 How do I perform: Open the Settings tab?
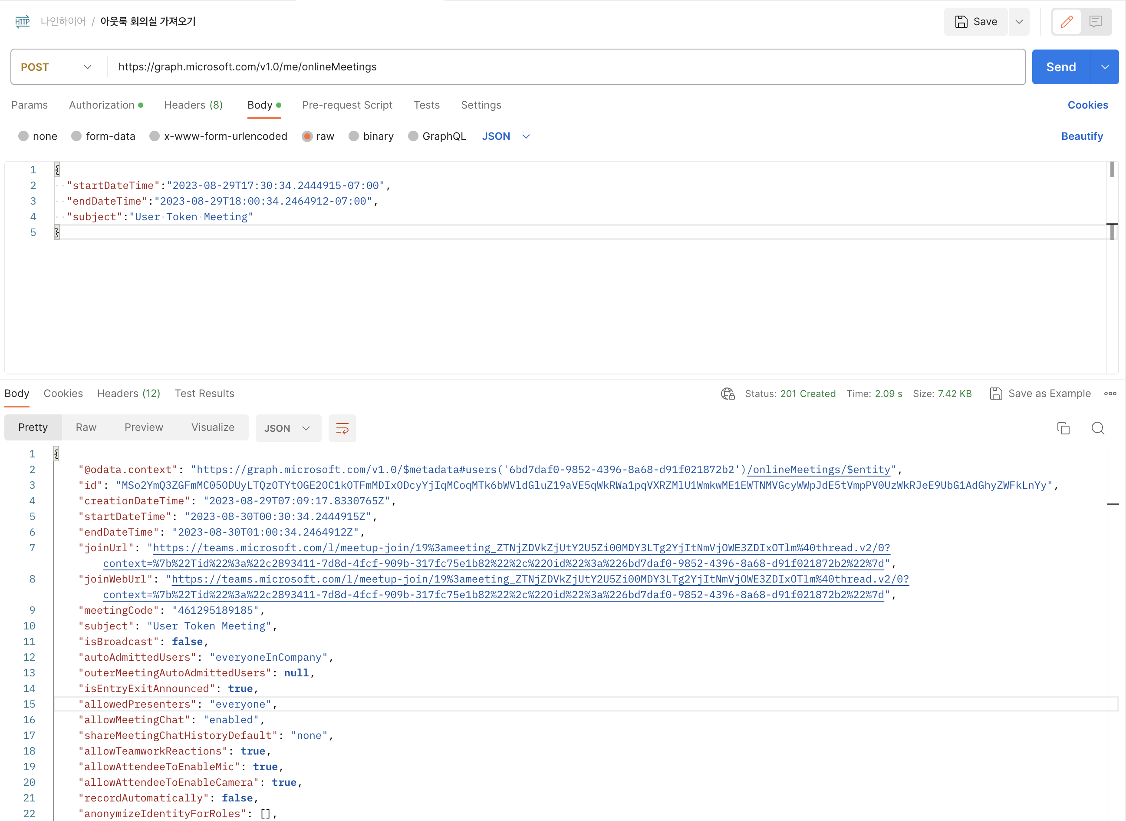click(x=481, y=105)
